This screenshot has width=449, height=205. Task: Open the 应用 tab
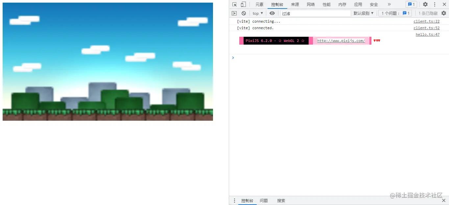pos(358,4)
